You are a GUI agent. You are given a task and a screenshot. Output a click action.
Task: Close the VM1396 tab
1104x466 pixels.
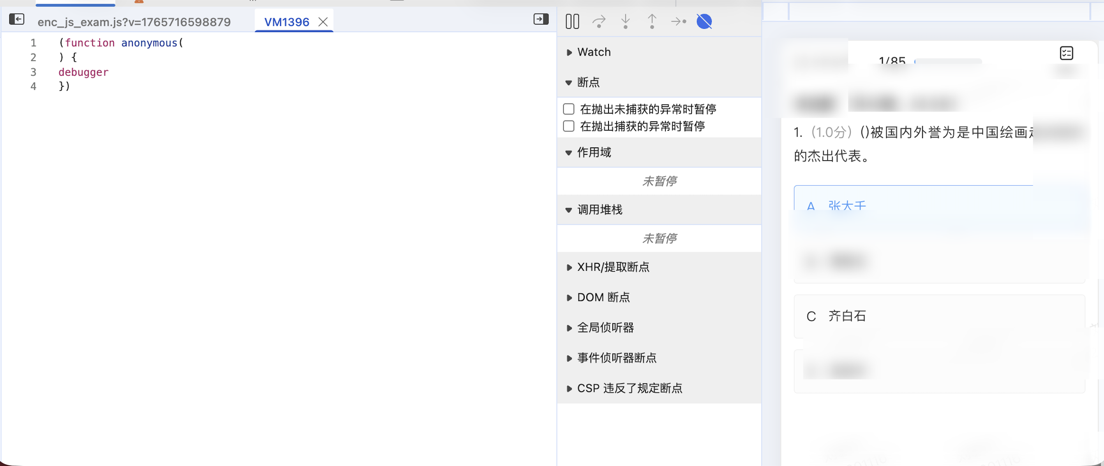(x=323, y=22)
